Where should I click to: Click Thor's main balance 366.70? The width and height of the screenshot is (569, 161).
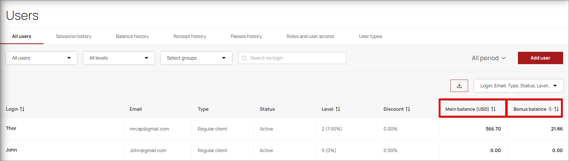[x=493, y=129]
